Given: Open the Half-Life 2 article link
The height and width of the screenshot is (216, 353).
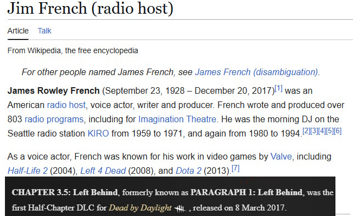Looking at the screenshot, I should tap(27, 171).
